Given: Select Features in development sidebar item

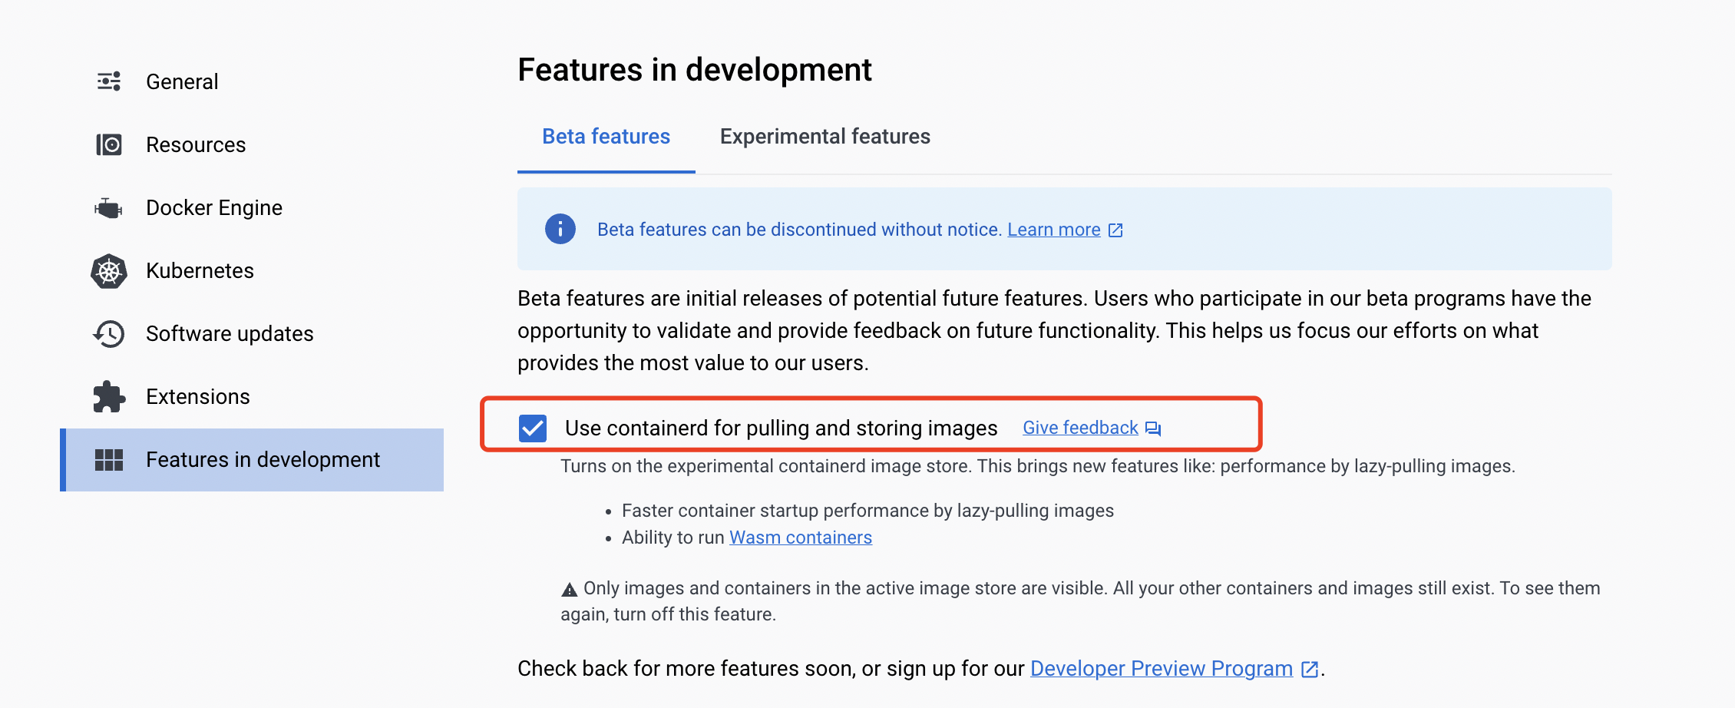Looking at the screenshot, I should (252, 459).
